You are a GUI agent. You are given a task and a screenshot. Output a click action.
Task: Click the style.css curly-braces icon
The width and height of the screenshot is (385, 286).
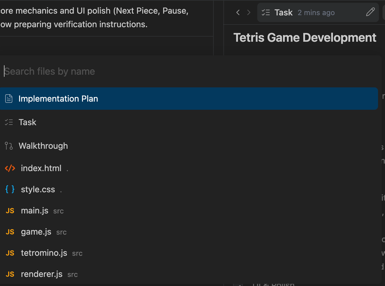click(10, 190)
